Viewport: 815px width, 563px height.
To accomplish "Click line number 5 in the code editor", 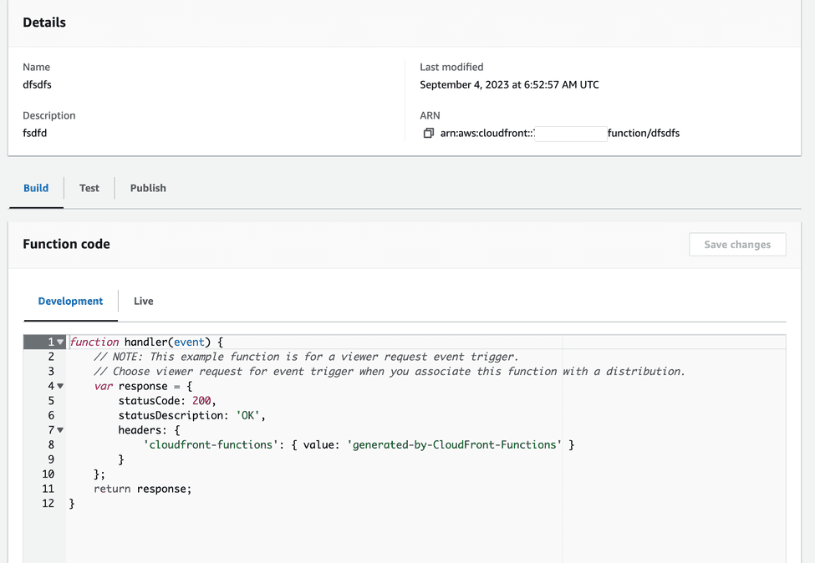I will click(x=51, y=400).
